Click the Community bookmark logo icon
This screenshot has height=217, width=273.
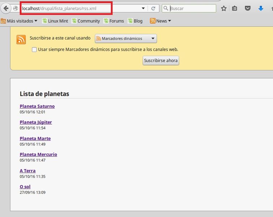tap(74, 21)
